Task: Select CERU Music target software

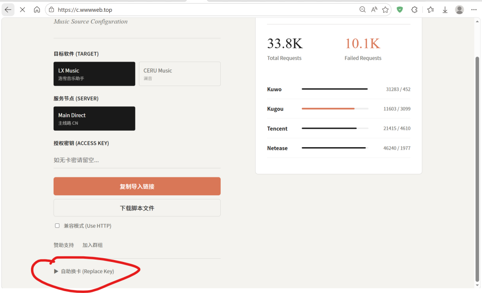Action: pyautogui.click(x=180, y=74)
